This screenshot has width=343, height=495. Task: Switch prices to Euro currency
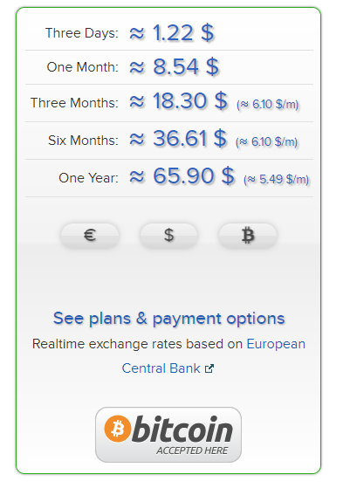point(90,235)
